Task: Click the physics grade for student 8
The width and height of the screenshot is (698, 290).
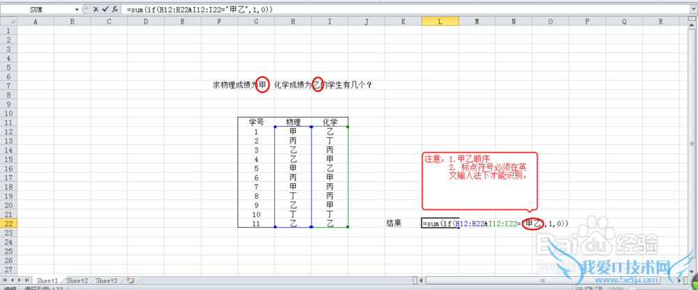Action: (293, 196)
